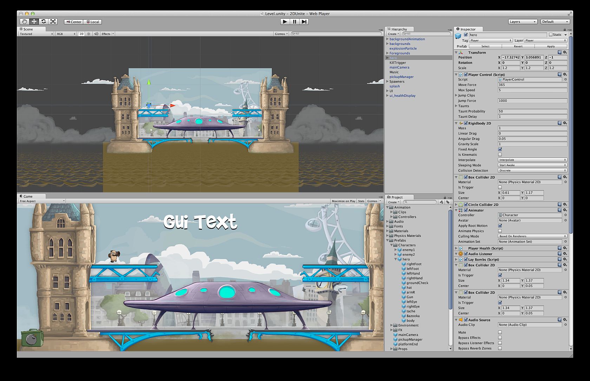The image size is (590, 381).
Task: Select the Rotate tool in the toolbar
Action: click(x=44, y=22)
